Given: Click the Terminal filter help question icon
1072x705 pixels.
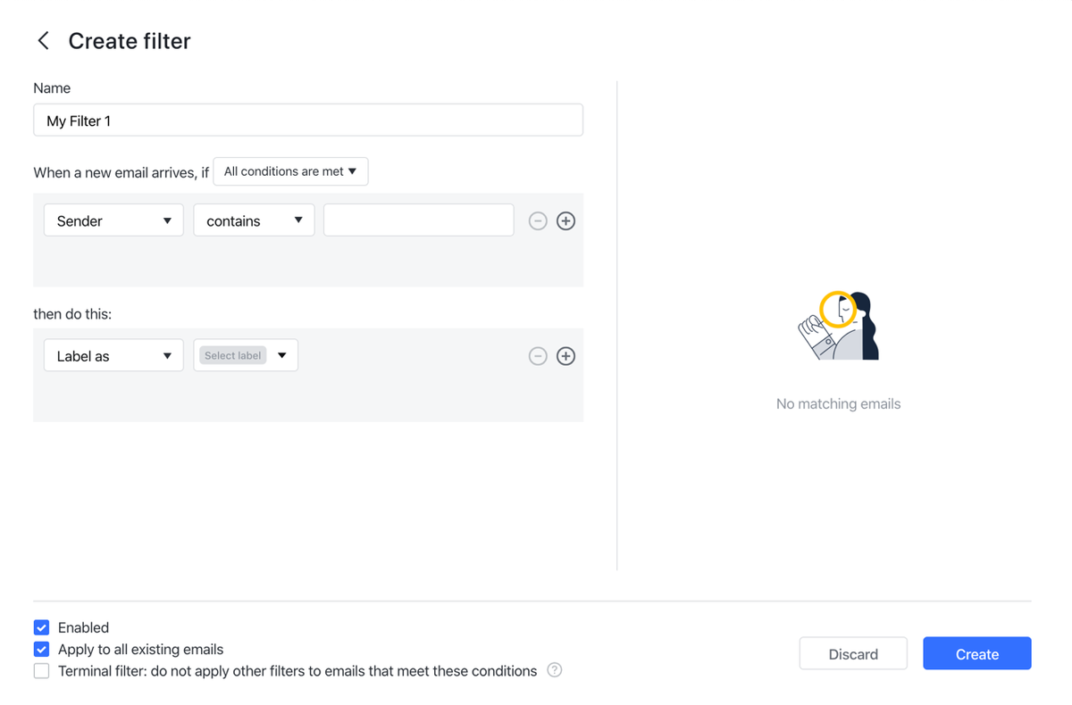Looking at the screenshot, I should tap(555, 670).
